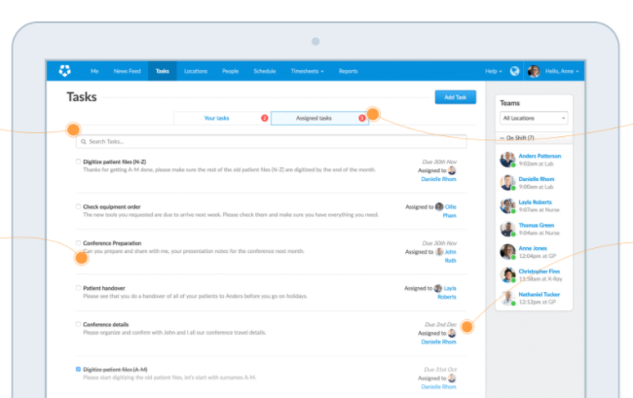Click the Conference details task title
The height and width of the screenshot is (398, 633).
[x=106, y=324]
